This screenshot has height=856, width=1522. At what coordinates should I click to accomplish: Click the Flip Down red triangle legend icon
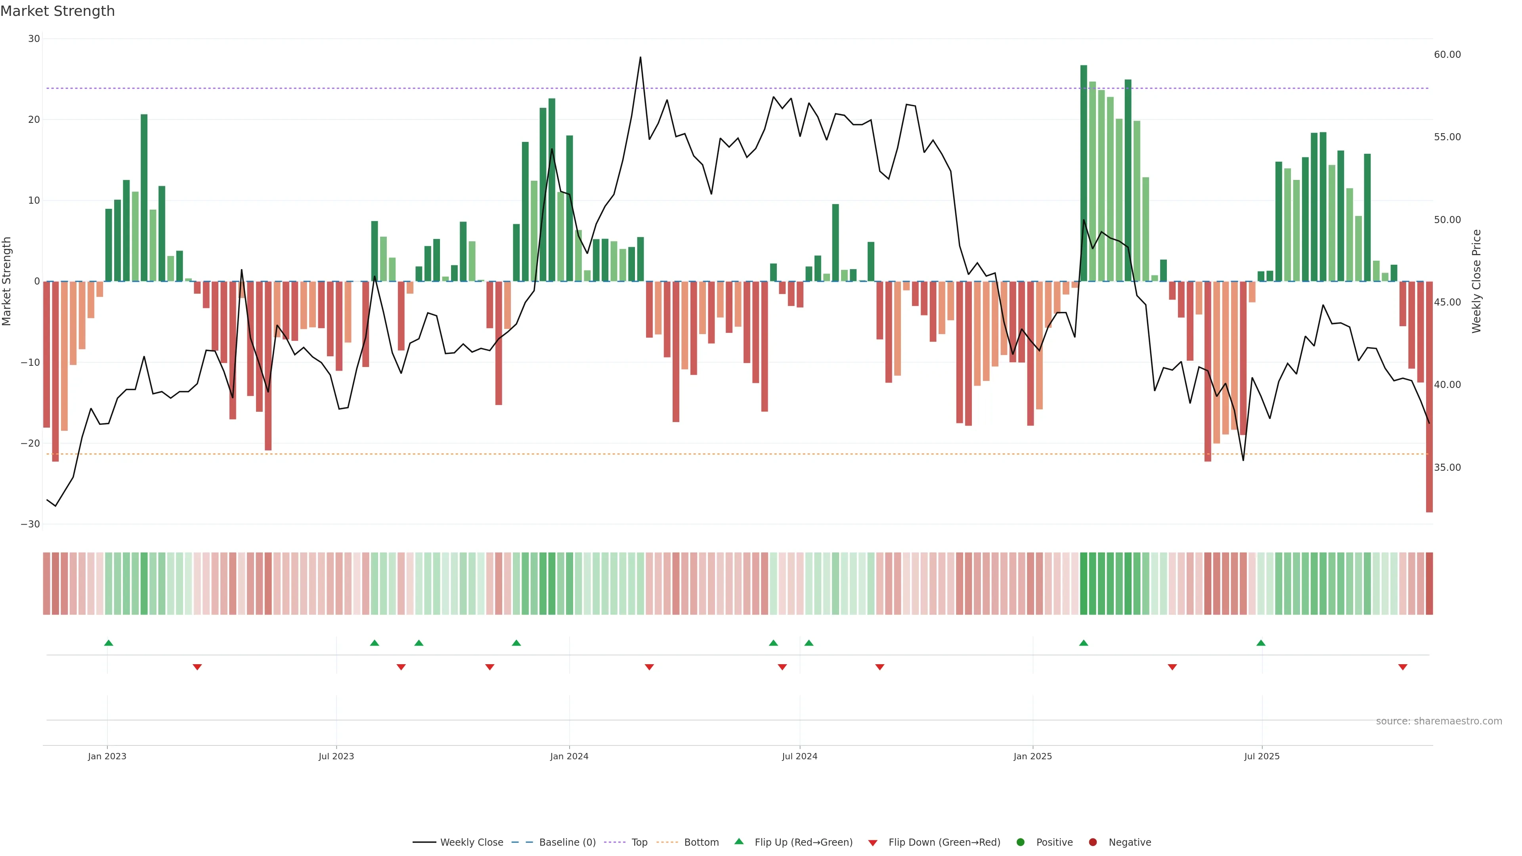[x=872, y=843]
